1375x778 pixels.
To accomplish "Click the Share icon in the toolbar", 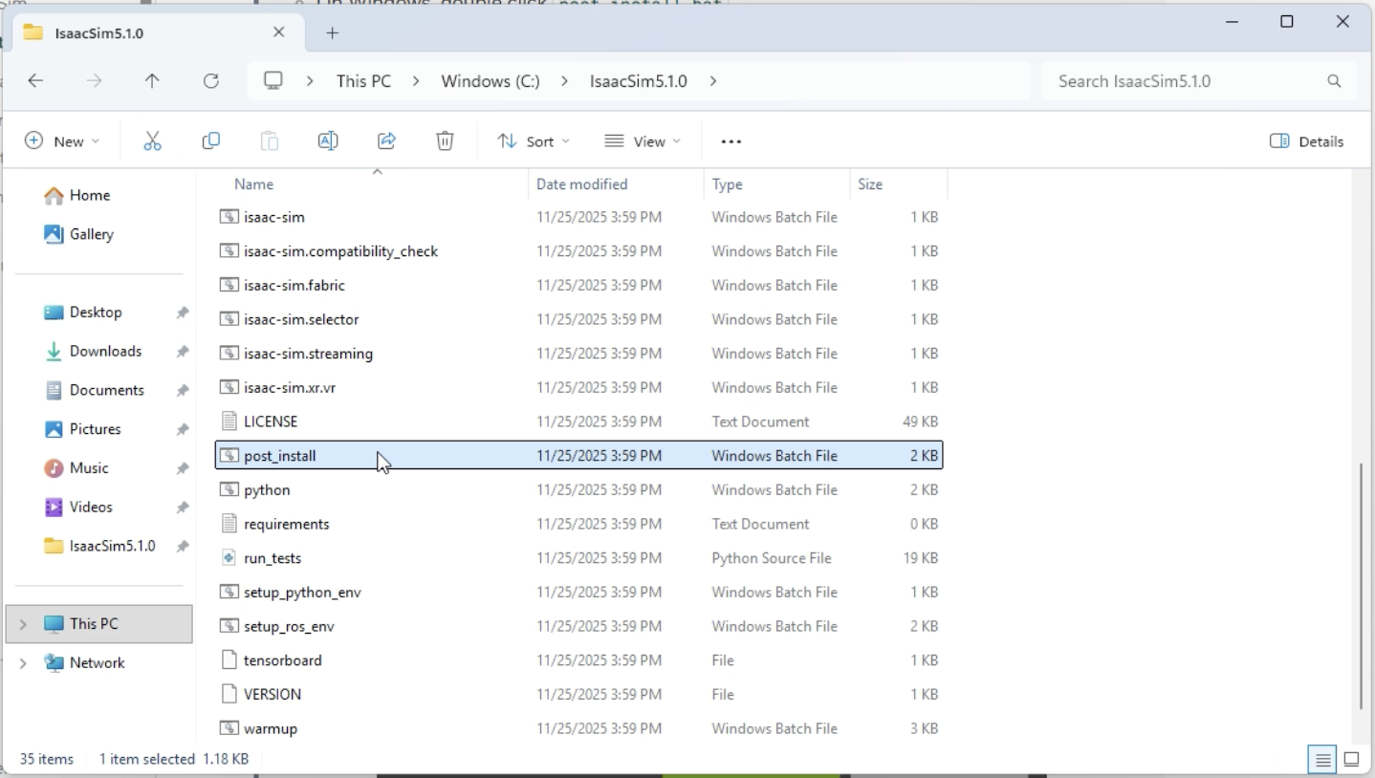I will coord(386,140).
